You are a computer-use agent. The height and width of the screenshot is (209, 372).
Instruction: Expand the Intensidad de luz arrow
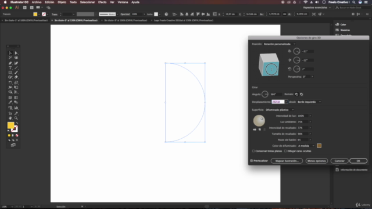[x=310, y=116]
